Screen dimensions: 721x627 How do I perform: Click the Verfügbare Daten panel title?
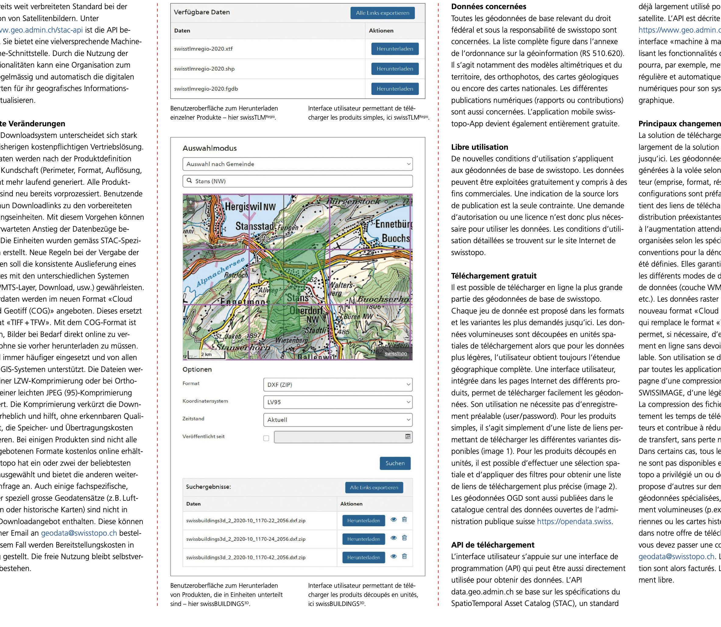click(202, 12)
